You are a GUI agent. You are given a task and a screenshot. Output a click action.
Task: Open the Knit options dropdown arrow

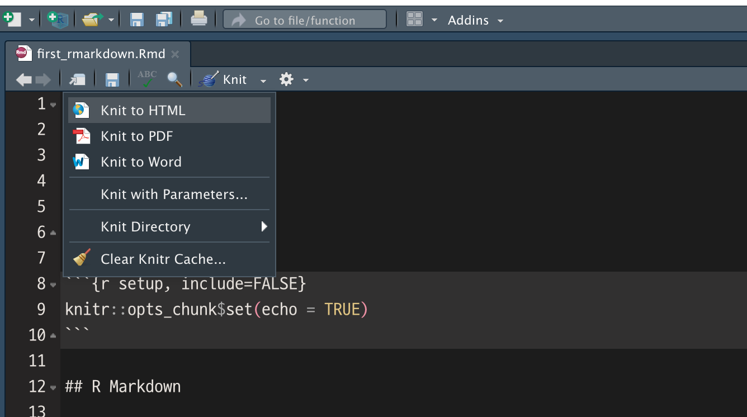pyautogui.click(x=263, y=80)
